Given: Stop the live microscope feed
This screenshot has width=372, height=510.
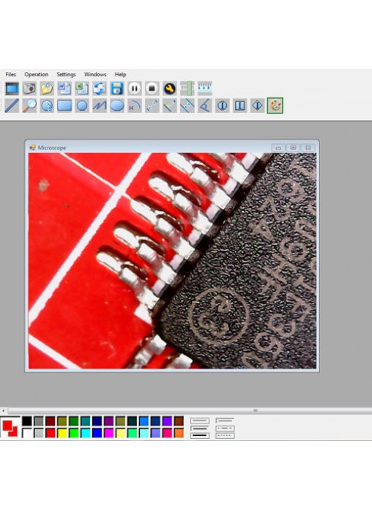Looking at the screenshot, I should click(x=152, y=89).
